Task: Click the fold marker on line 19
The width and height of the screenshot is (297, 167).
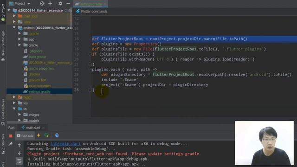Action: (x=90, y=54)
